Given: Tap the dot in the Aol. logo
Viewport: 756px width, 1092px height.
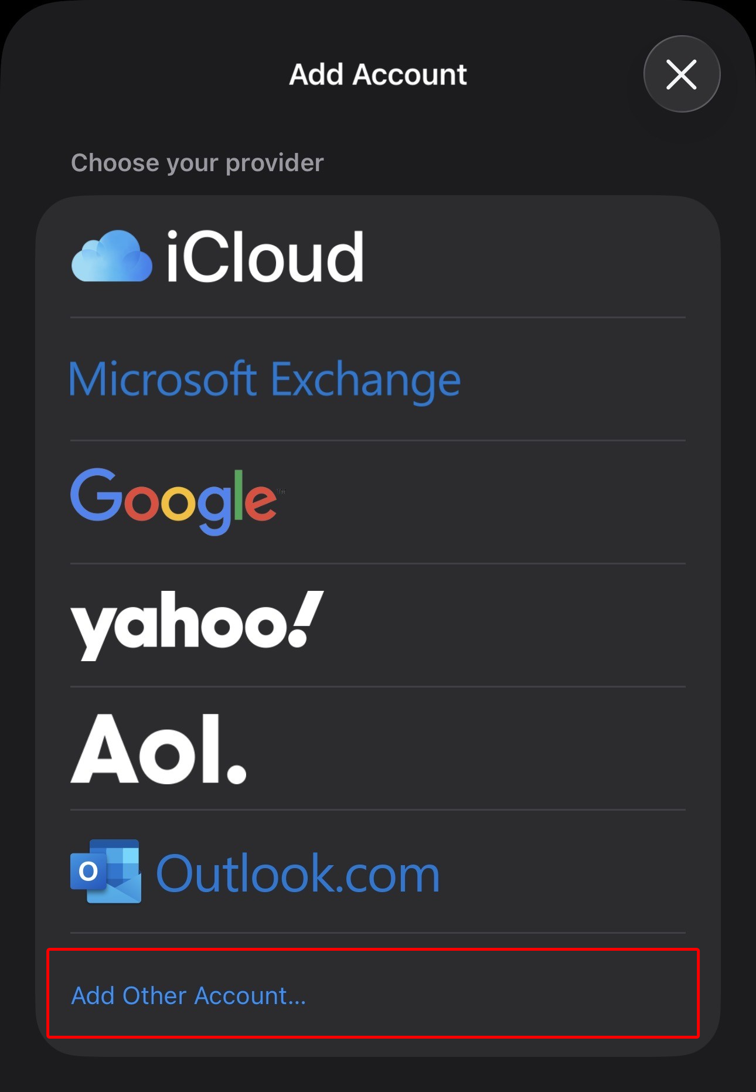Looking at the screenshot, I should (x=236, y=773).
